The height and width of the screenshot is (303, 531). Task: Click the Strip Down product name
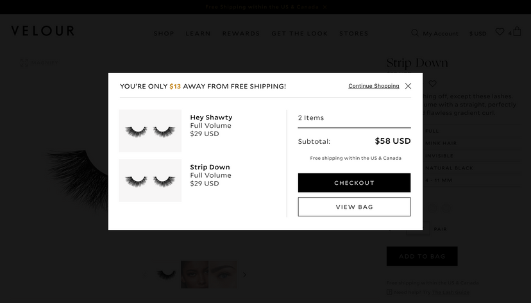210,167
